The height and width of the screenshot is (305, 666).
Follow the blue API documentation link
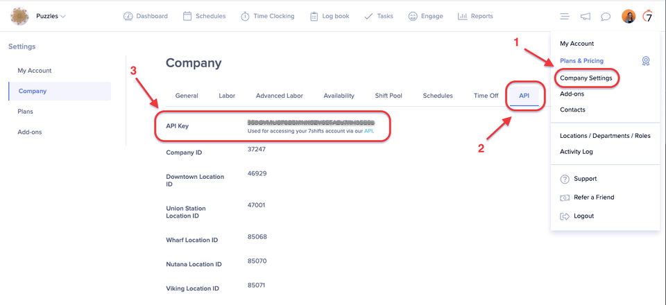tap(369, 132)
